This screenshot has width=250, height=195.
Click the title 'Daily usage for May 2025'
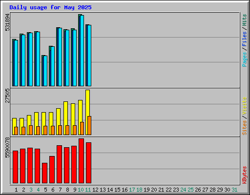point(50,7)
